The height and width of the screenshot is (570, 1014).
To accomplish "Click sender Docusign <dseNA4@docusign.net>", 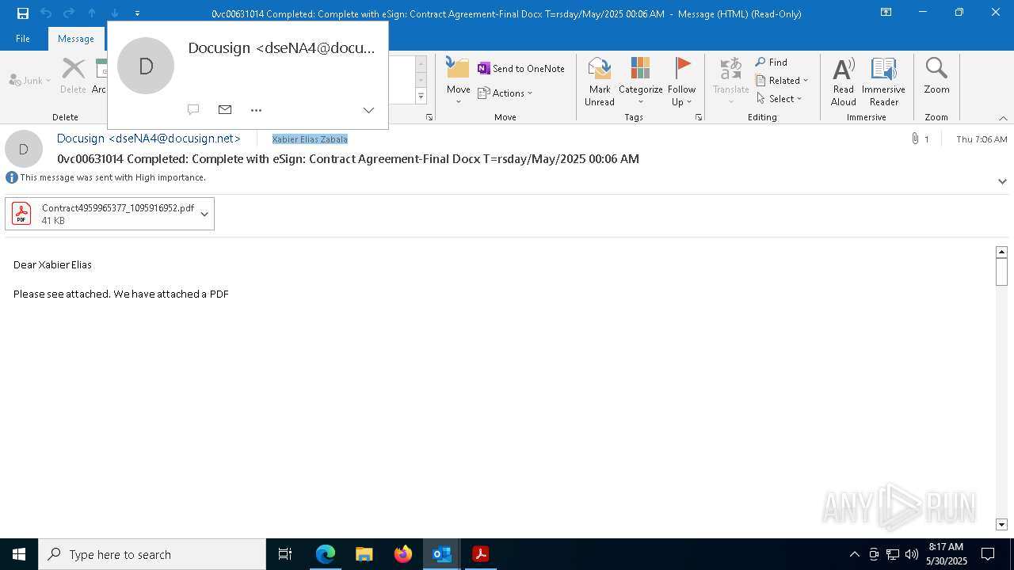I will coord(149,139).
